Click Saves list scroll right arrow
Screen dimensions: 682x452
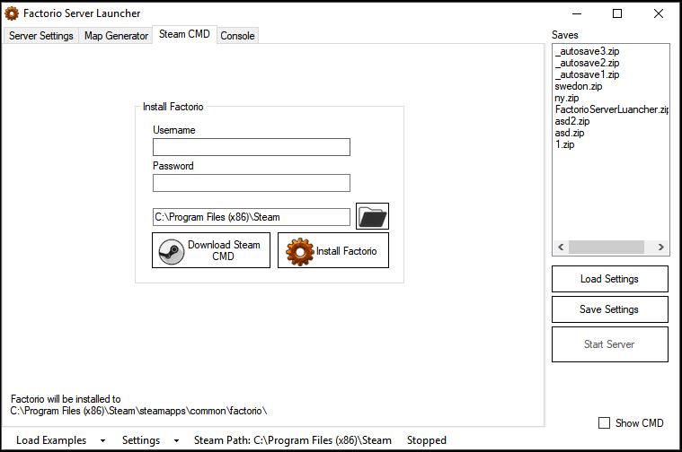[x=660, y=247]
